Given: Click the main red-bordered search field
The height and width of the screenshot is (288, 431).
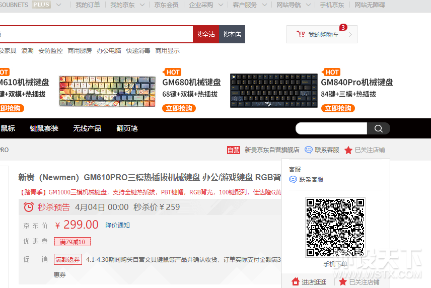Looking at the screenshot, I should pos(96,34).
